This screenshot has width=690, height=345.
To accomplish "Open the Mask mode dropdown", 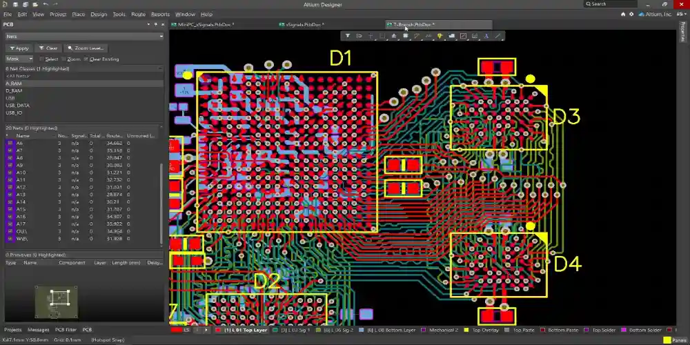I will click(x=19, y=59).
